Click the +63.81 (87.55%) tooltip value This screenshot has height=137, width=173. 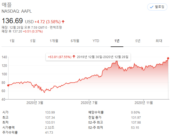(x=59, y=57)
